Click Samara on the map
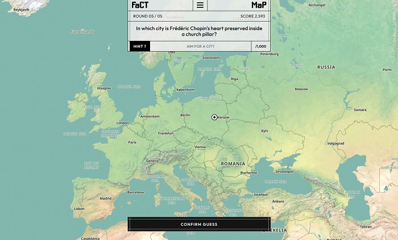Image resolution: width=398 pixels, height=240 pixels. (x=360, y=110)
